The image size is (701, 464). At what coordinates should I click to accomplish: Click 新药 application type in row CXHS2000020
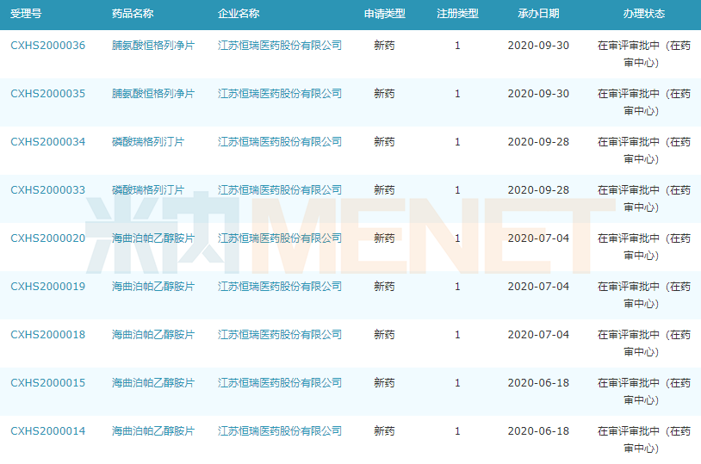(384, 238)
